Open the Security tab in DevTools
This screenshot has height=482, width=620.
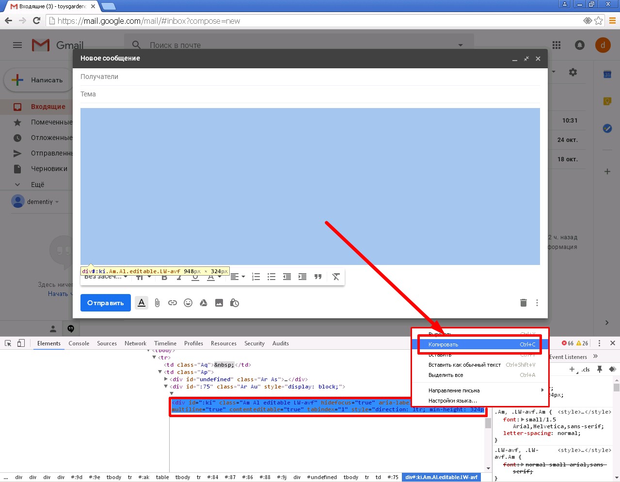[254, 343]
